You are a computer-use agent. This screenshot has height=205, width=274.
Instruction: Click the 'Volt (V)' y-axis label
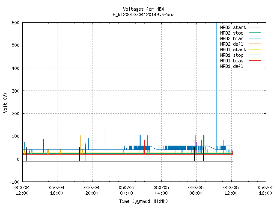pos(5,102)
